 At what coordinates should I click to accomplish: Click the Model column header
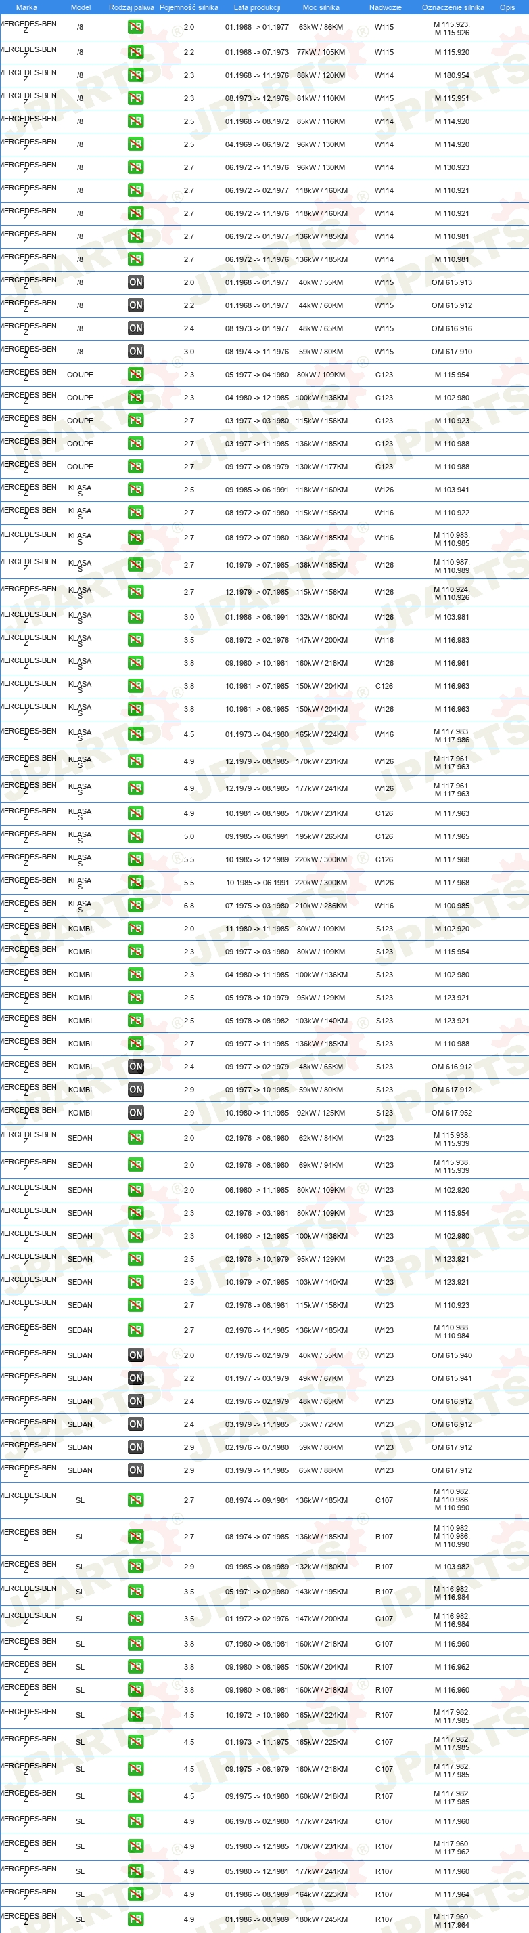coord(80,7)
